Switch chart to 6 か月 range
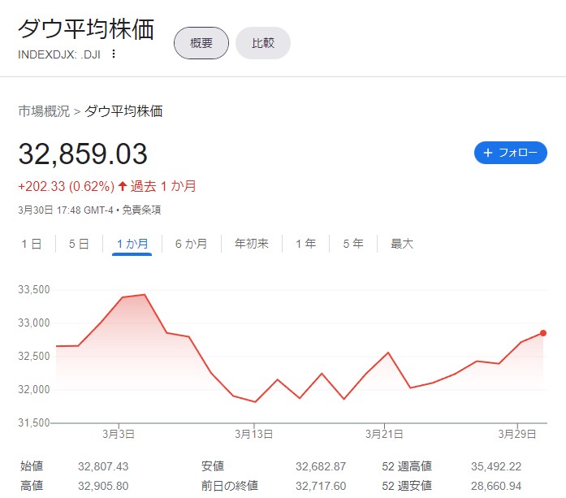566x498 pixels. pyautogui.click(x=191, y=244)
